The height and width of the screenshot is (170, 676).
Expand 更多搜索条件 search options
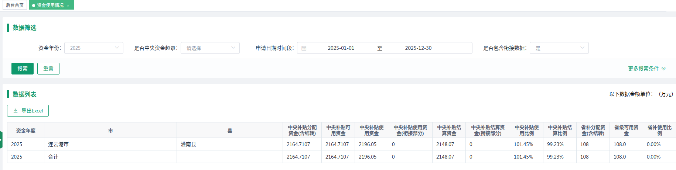[x=646, y=69]
